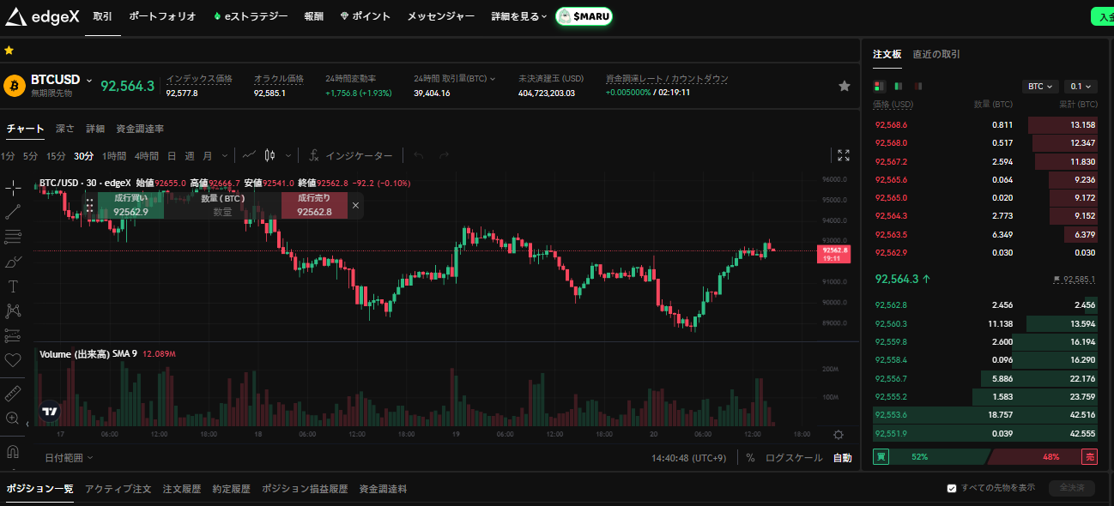
Task: Click the candlestick chart style icon
Action: [x=270, y=155]
